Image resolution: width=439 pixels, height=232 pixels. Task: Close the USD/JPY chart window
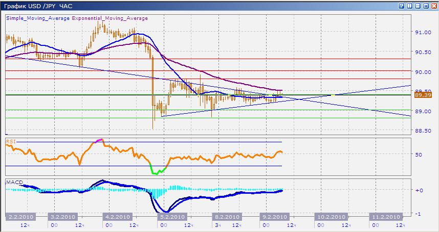[x=434, y=6]
